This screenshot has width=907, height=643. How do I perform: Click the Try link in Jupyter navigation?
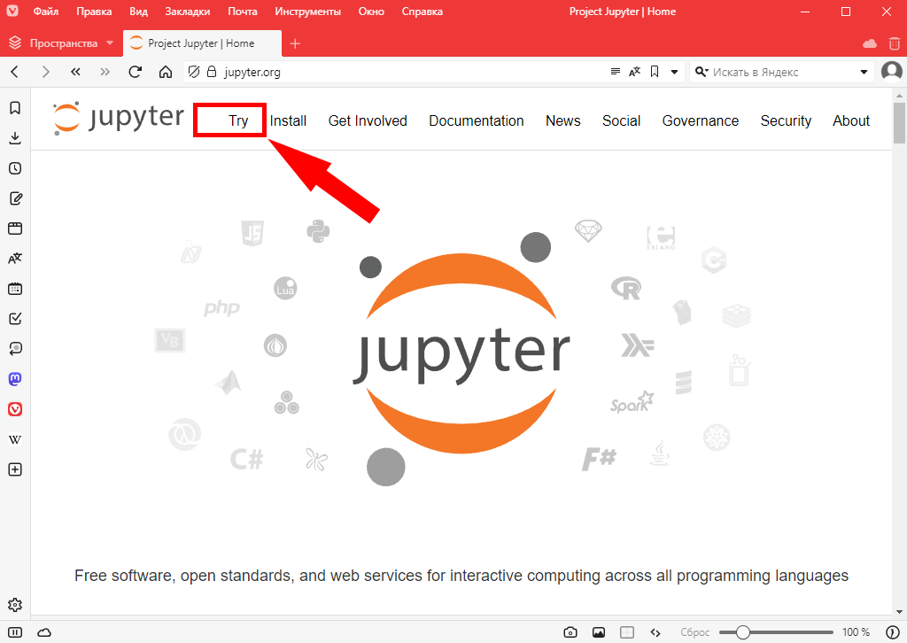tap(238, 120)
